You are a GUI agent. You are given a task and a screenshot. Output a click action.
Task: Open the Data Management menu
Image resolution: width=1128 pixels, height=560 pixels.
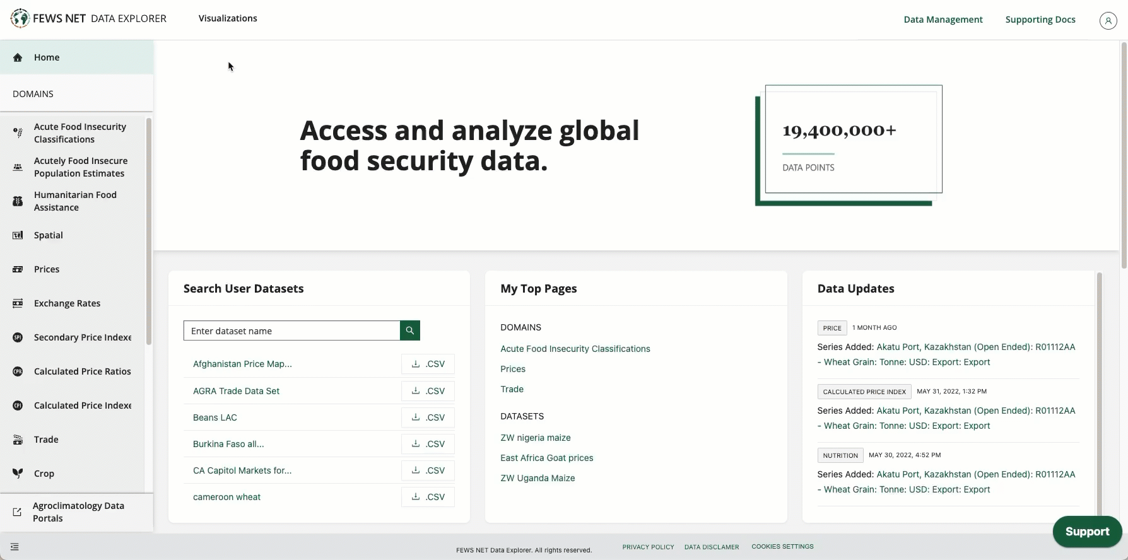943,20
